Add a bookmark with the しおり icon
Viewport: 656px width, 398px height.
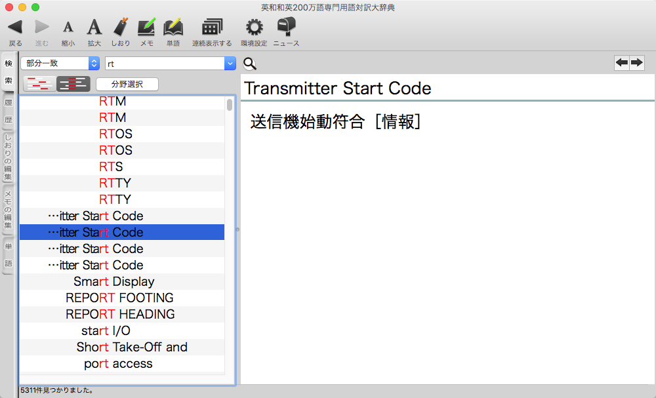[x=121, y=28]
